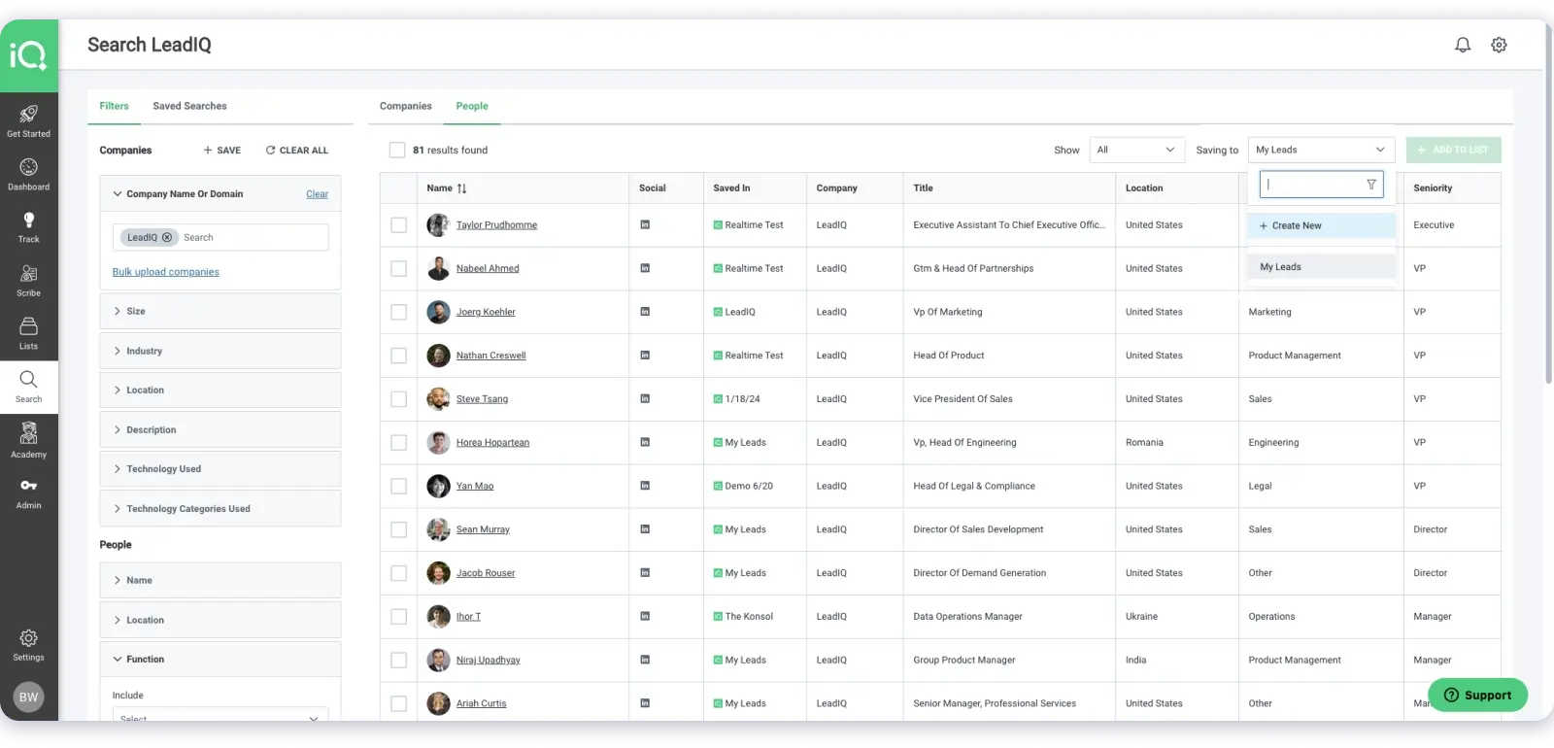Open the Scribe tool

click(x=29, y=281)
